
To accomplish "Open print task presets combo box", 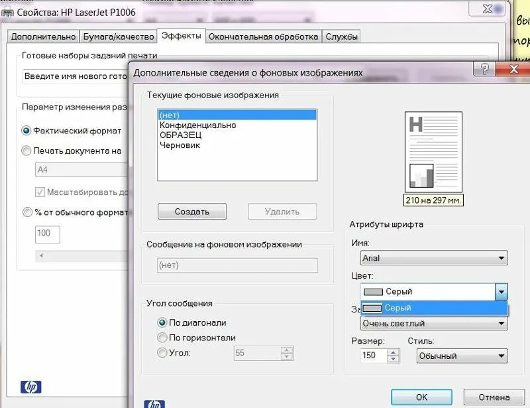I will (76, 76).
